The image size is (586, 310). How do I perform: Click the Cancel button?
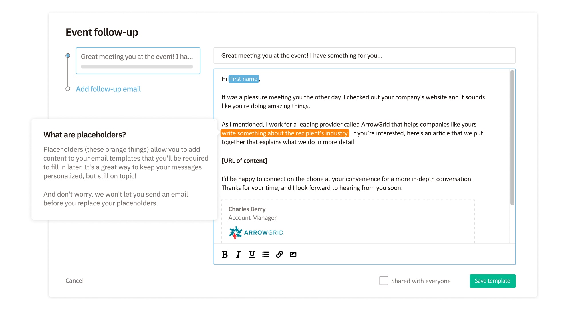74,281
